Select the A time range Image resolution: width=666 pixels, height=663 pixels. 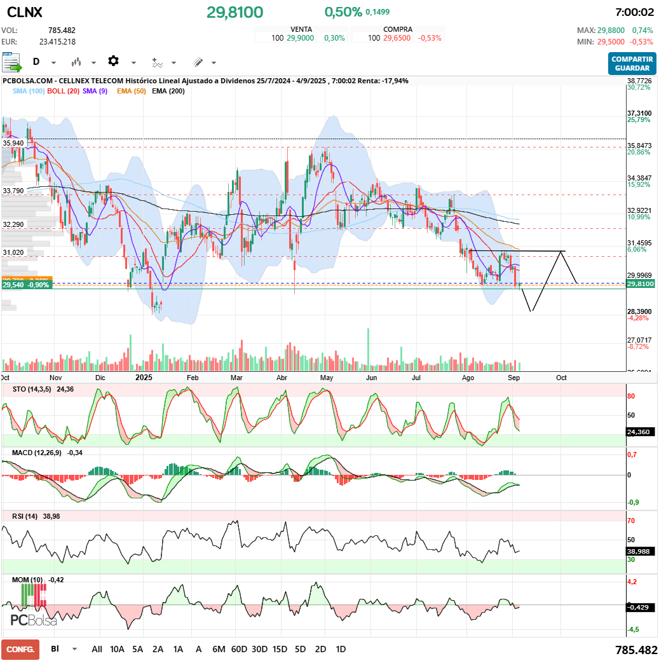(198, 649)
